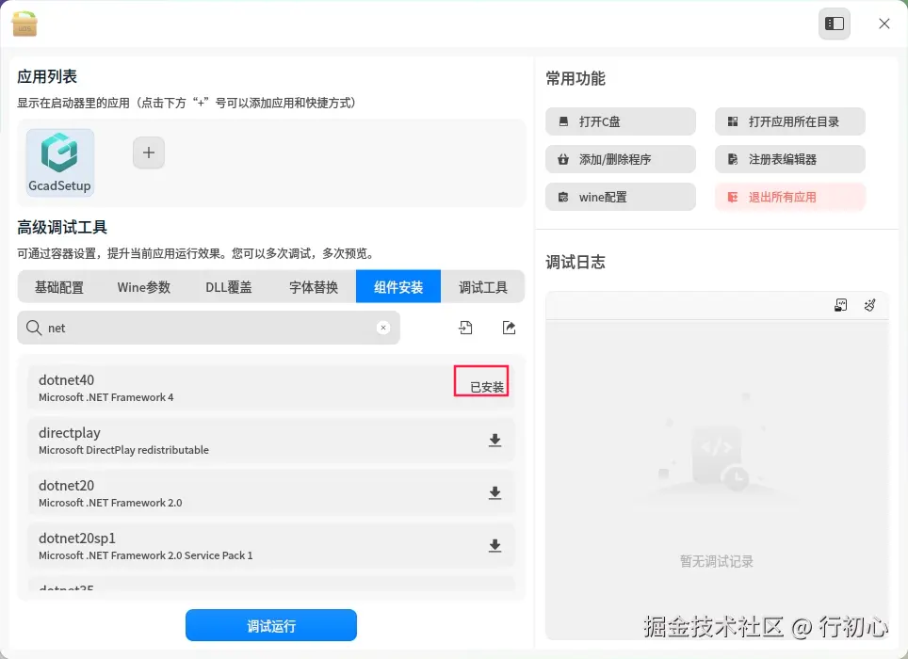Select the 组件安装 tab
The image size is (908, 659).
398,286
